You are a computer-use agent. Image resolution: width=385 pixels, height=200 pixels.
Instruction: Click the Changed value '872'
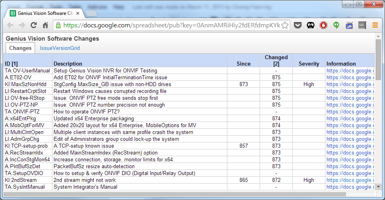pyautogui.click(x=276, y=180)
